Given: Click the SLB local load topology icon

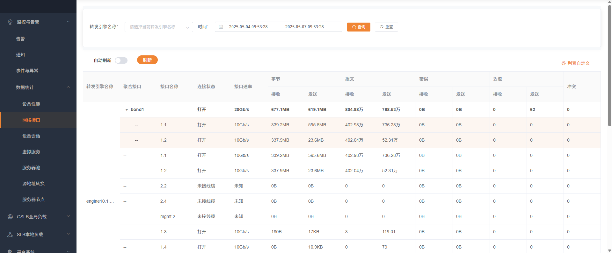Looking at the screenshot, I should (10, 235).
